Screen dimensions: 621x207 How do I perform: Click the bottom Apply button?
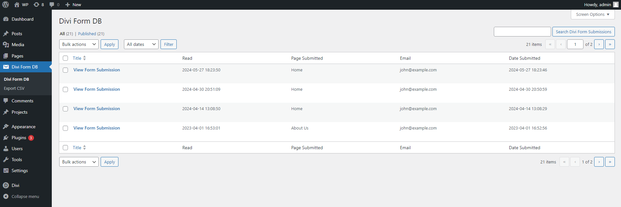click(x=109, y=162)
